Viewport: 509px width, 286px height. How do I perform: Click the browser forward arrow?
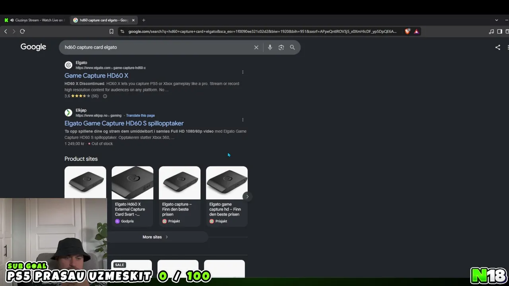coord(14,31)
